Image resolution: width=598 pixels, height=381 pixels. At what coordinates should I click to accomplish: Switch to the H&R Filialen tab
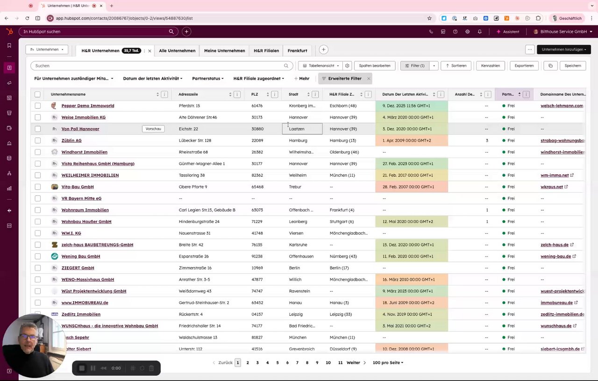coord(266,50)
